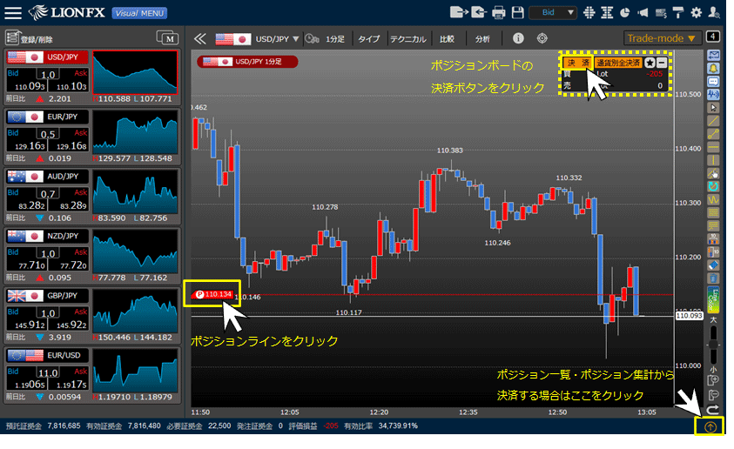Image resolution: width=734 pixels, height=449 pixels.
Task: Click the chart count 4 button
Action: click(x=713, y=37)
